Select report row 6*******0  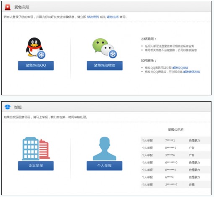pos(176,163)
